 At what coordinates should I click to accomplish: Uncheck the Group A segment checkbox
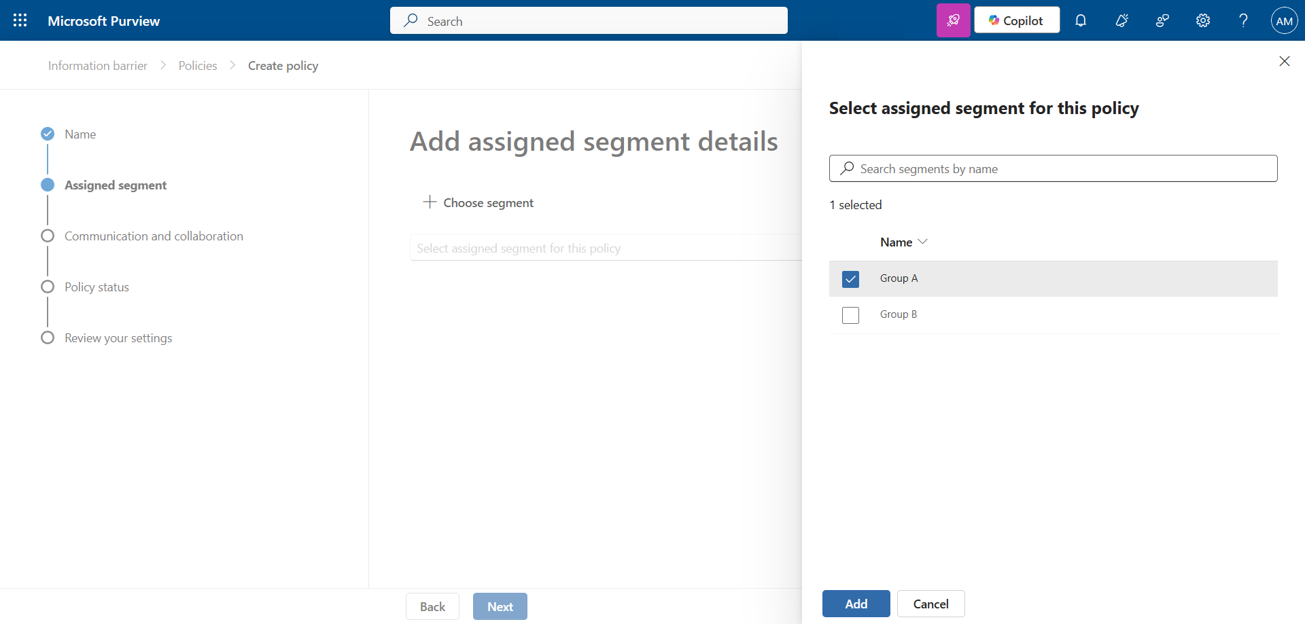click(x=850, y=279)
